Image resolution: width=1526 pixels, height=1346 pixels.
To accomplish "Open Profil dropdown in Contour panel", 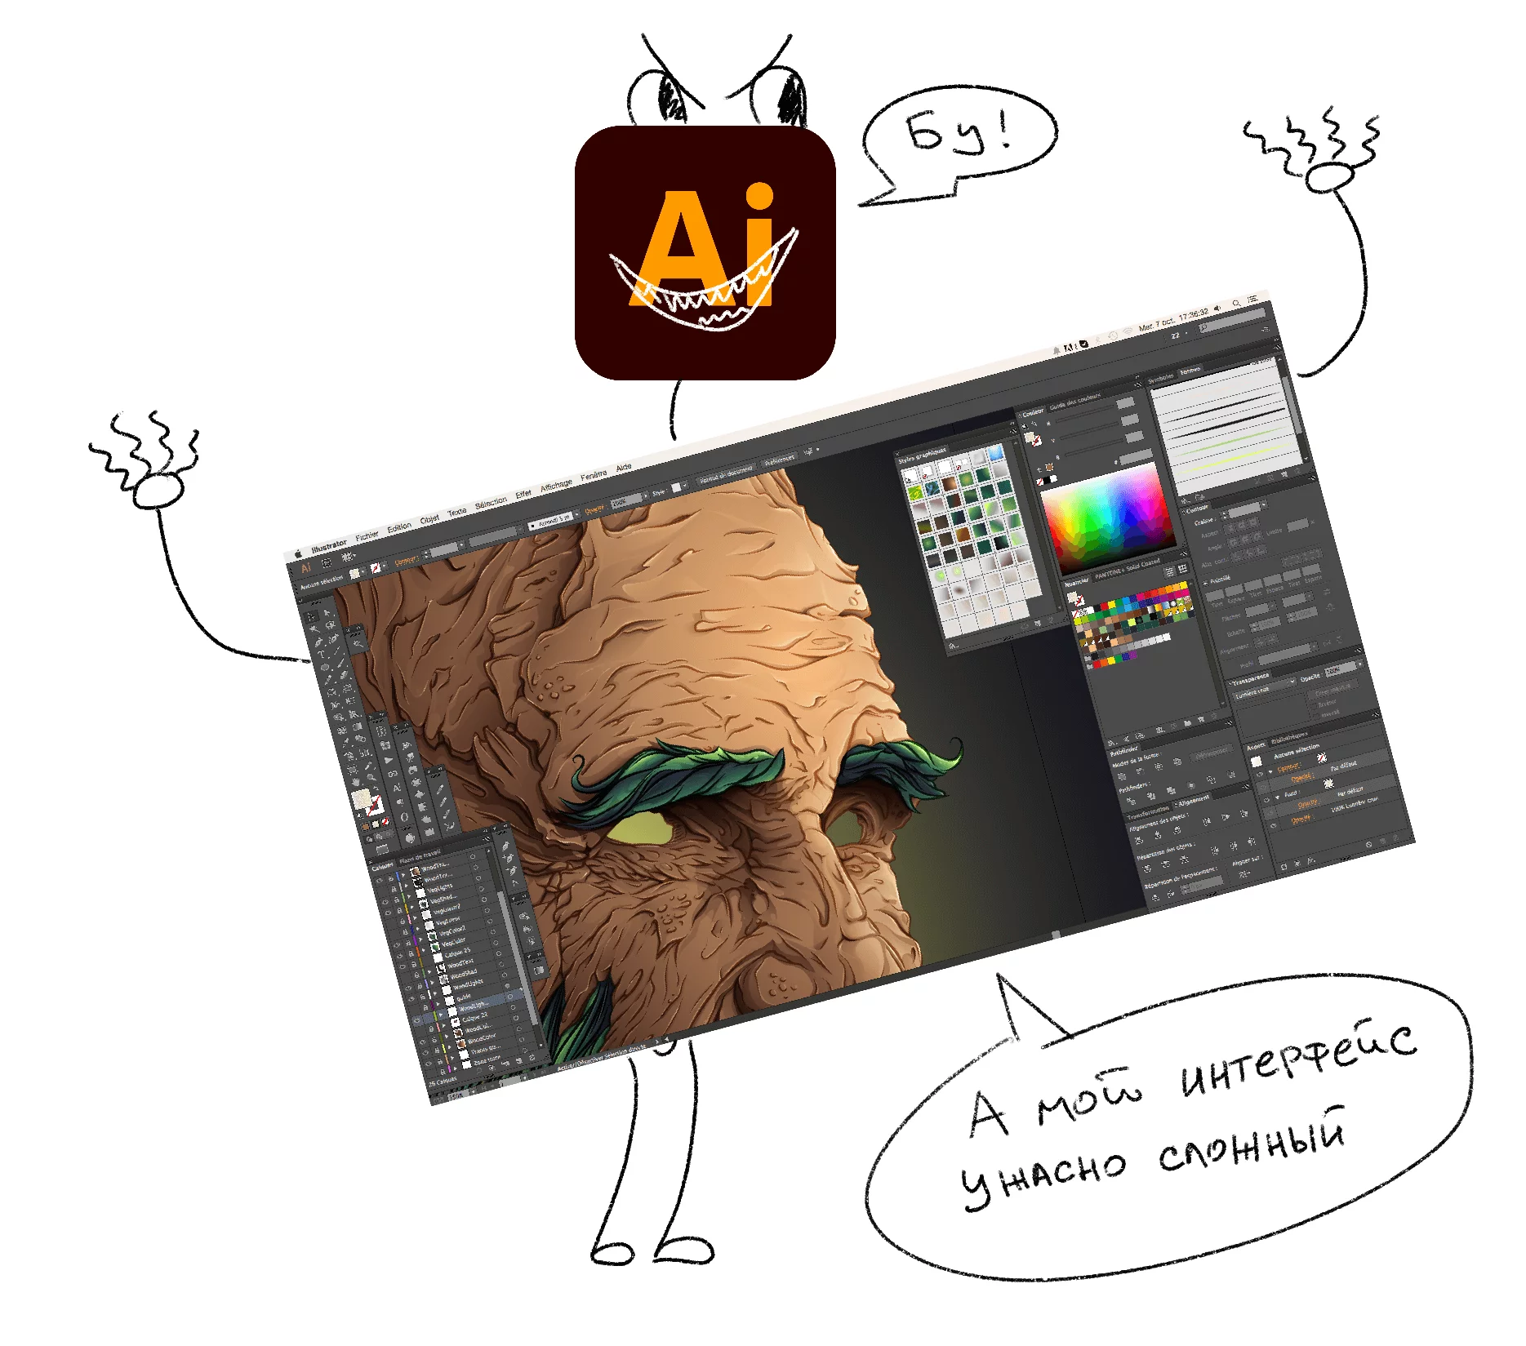I will pos(1287,655).
